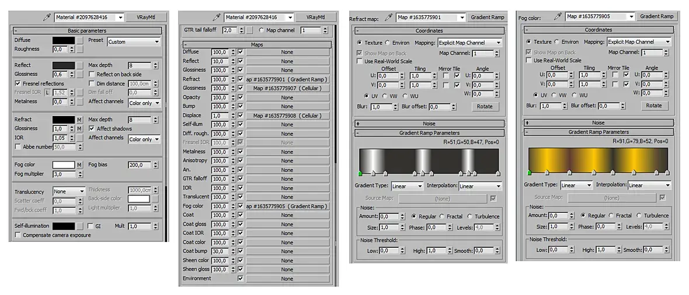Click eyedropper icon above the Maps rollout
This screenshot has height=295, width=689.
[216, 17]
